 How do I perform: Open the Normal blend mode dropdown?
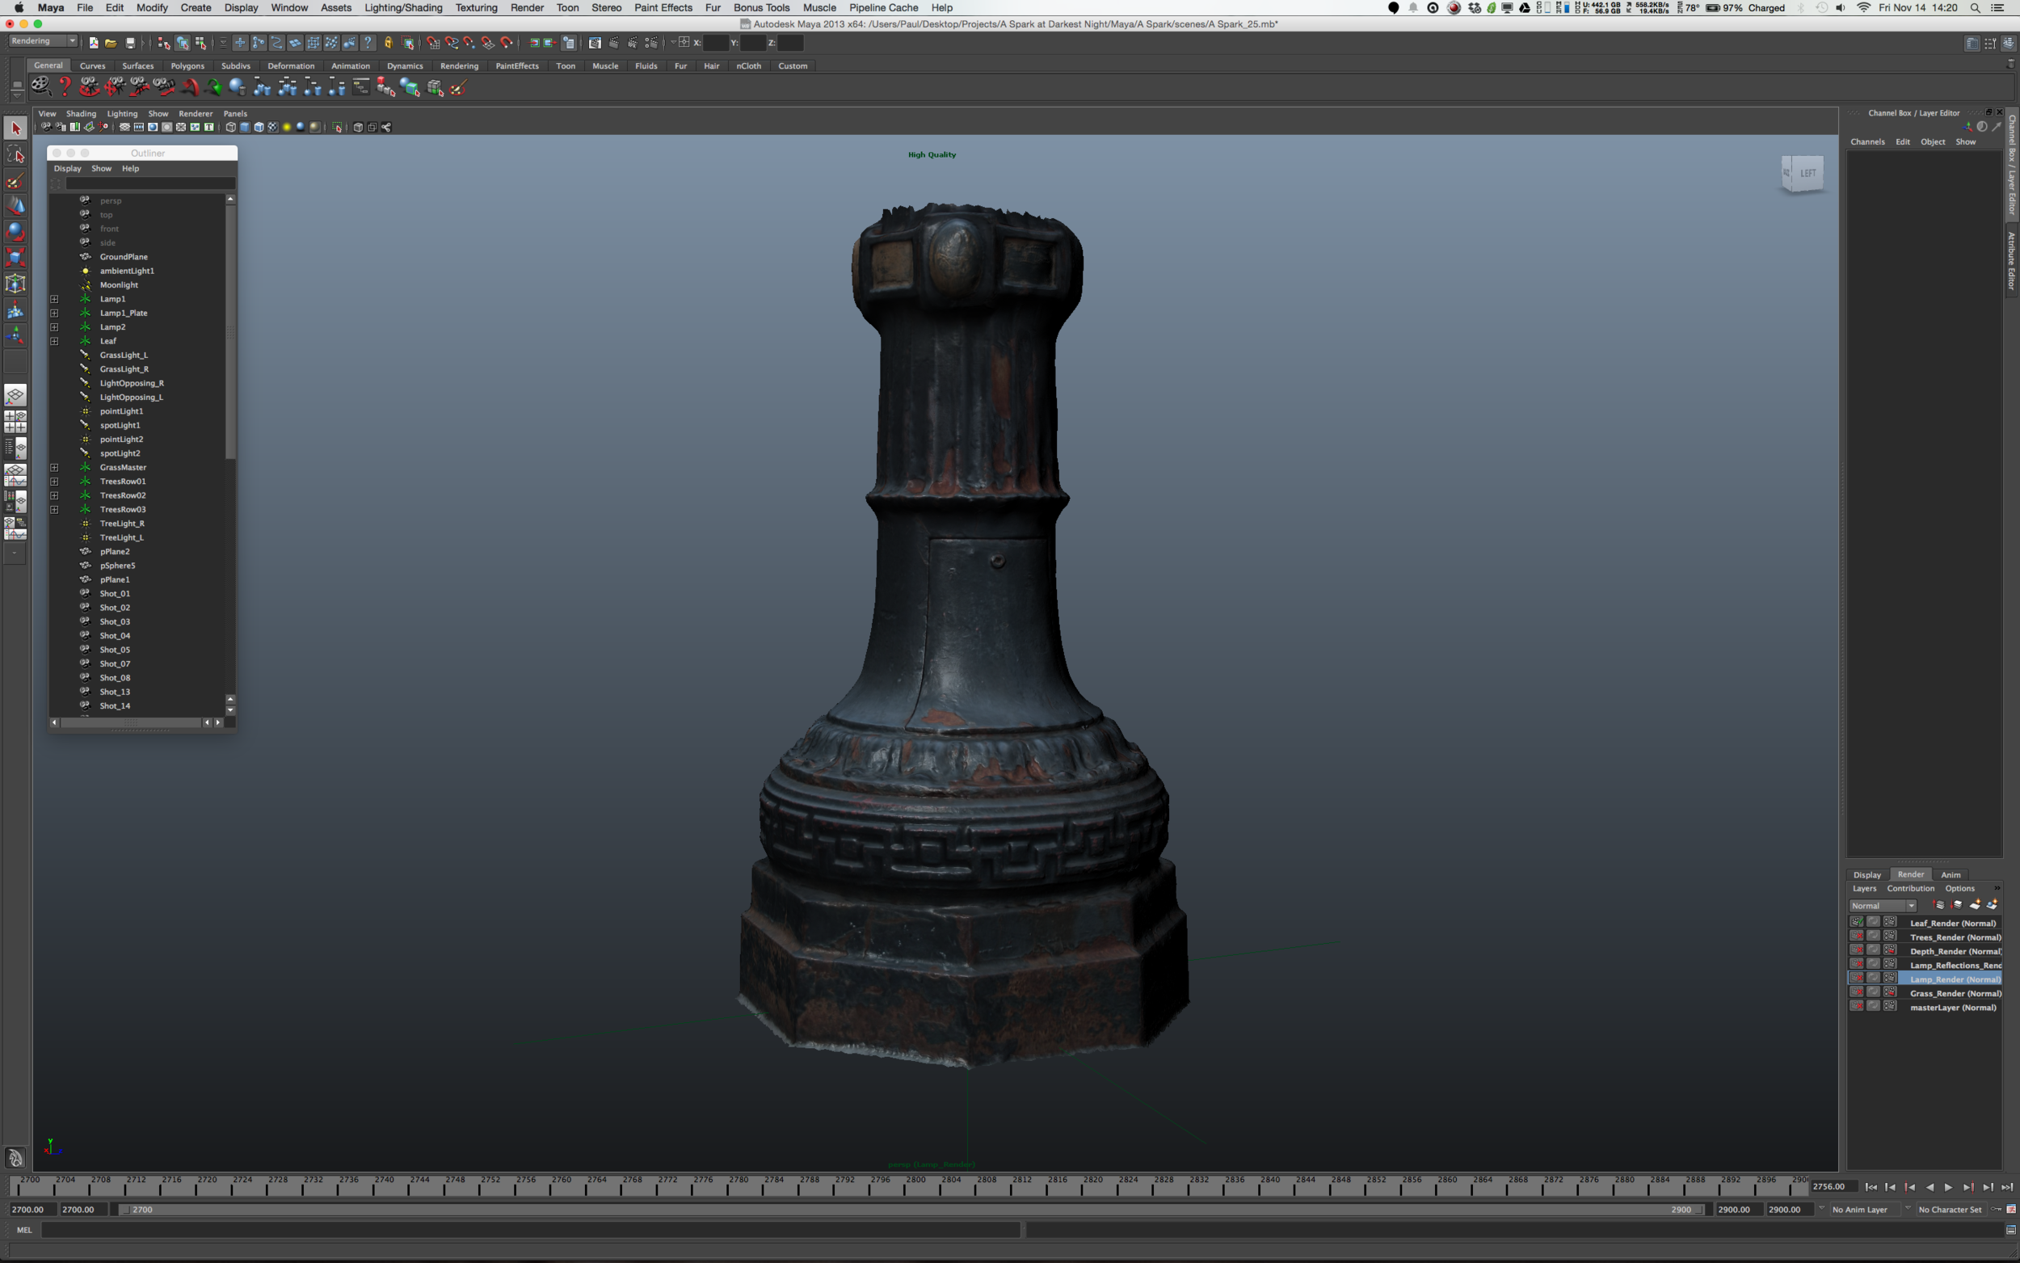(x=1882, y=906)
